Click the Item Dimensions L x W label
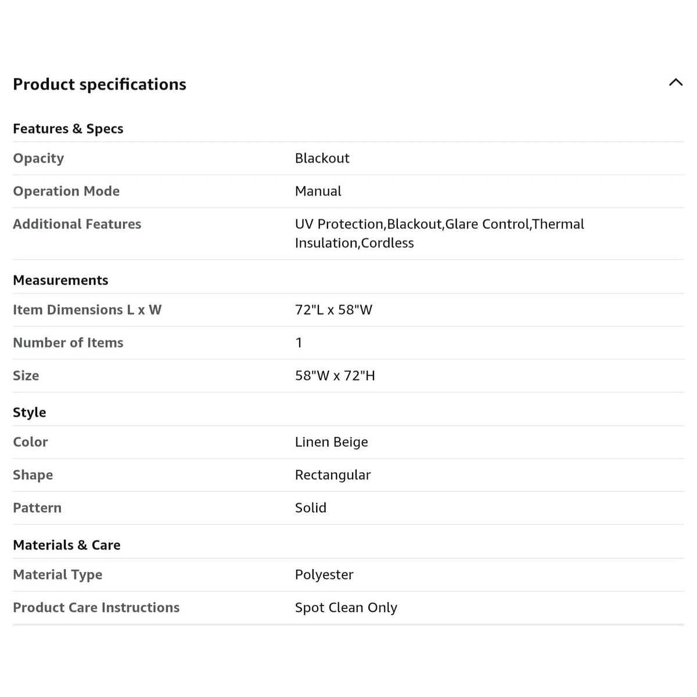697x697 pixels. 87,310
